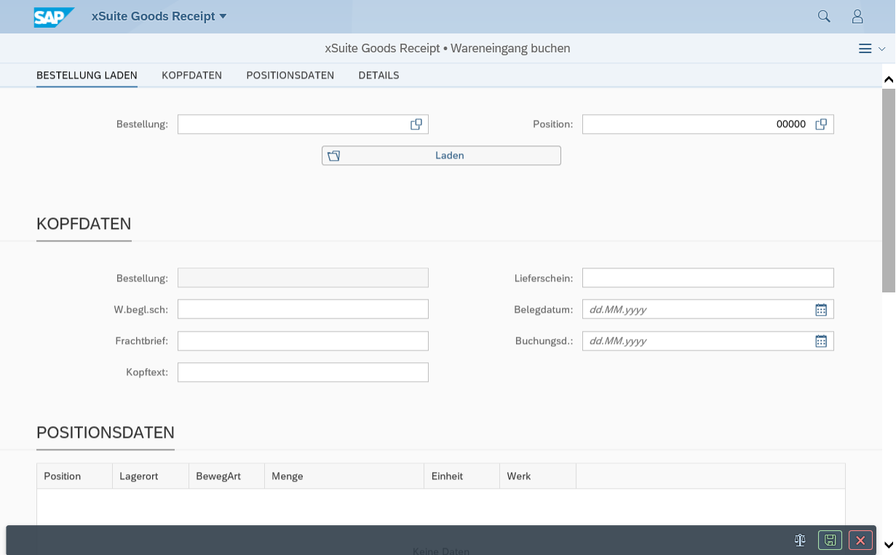Screen dimensions: 896x555
Task: Switch to the POSITIONSDATEN tab
Action: tap(290, 75)
